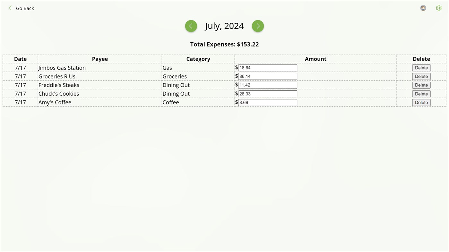
Task: Delete the Amy's Coffee expense
Action: [x=421, y=102]
